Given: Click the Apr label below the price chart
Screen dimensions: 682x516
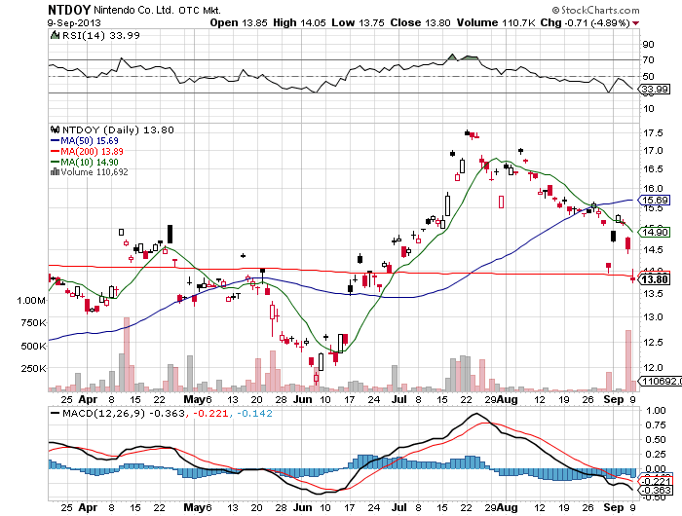Looking at the screenshot, I should click(88, 399).
